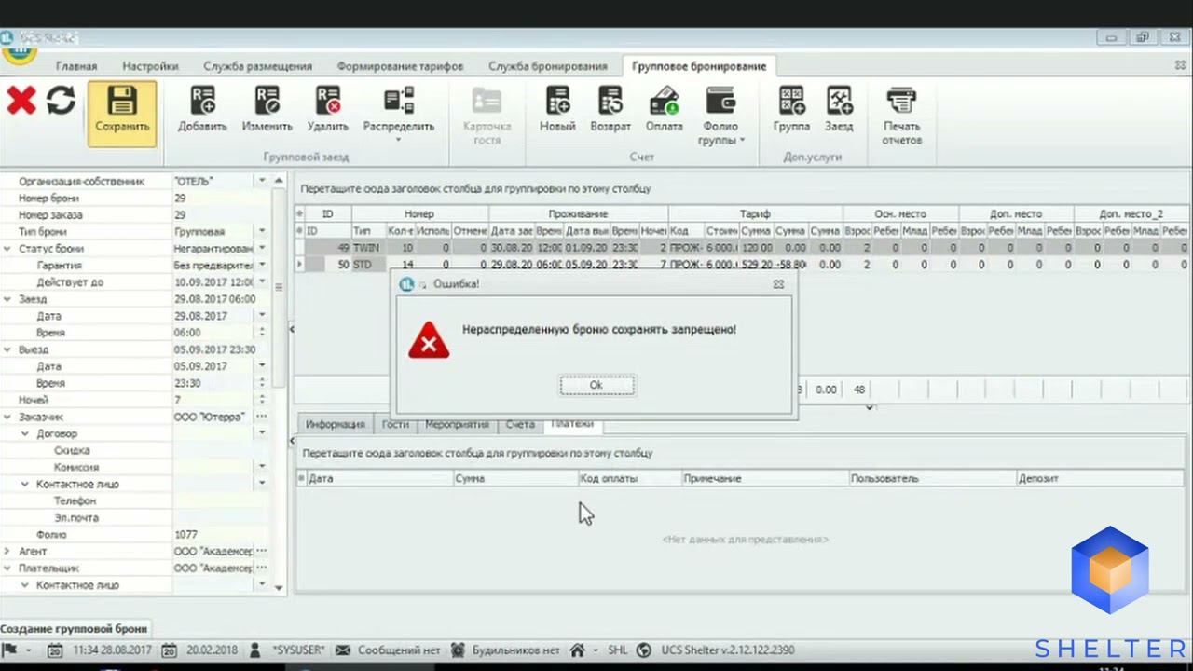Select the TWIN row with ID 49
1193x671 pixels.
[x=742, y=248]
